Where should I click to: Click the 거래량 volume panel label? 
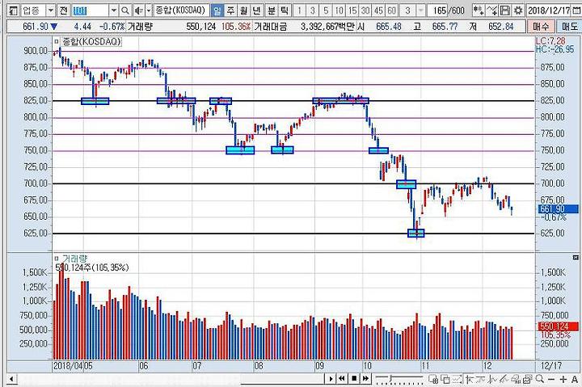click(x=74, y=259)
